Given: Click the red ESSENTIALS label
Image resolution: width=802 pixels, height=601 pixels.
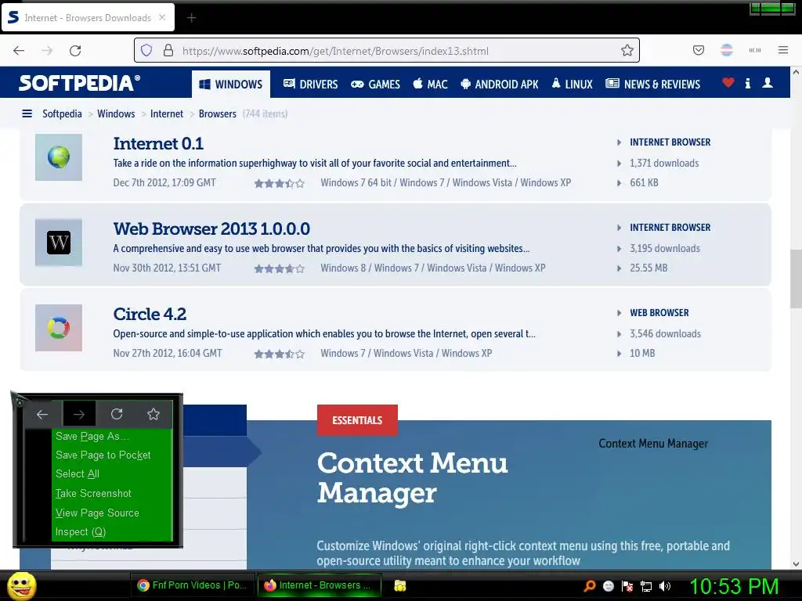Looking at the screenshot, I should 357,420.
